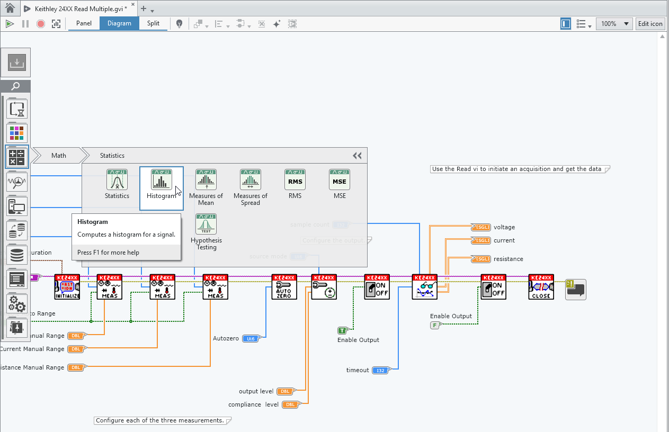Click the KE24XX Close node on the diagram

(x=541, y=287)
